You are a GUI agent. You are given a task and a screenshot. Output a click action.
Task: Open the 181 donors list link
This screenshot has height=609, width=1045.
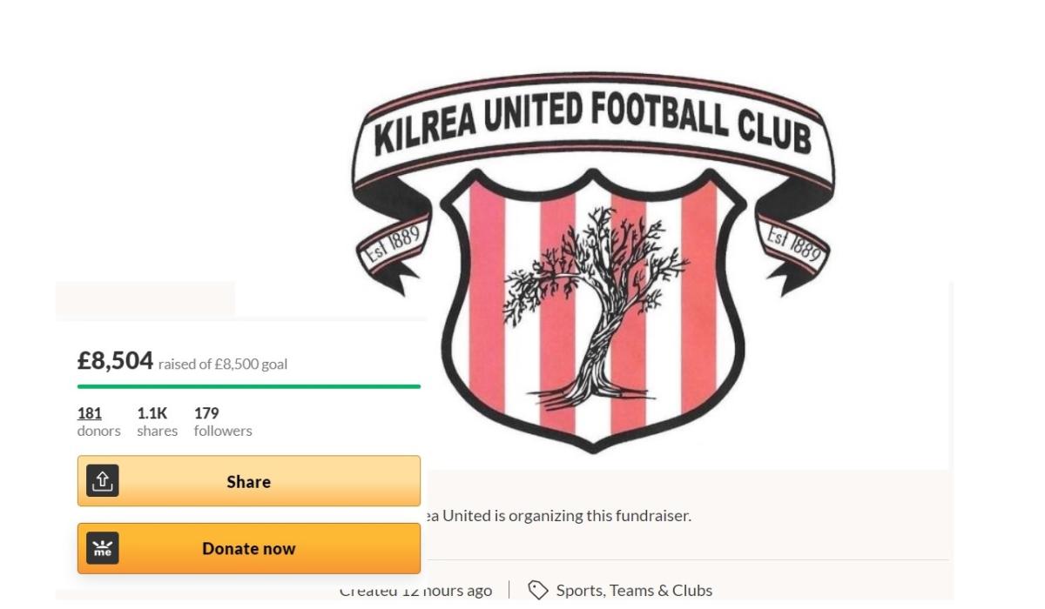[x=90, y=413]
